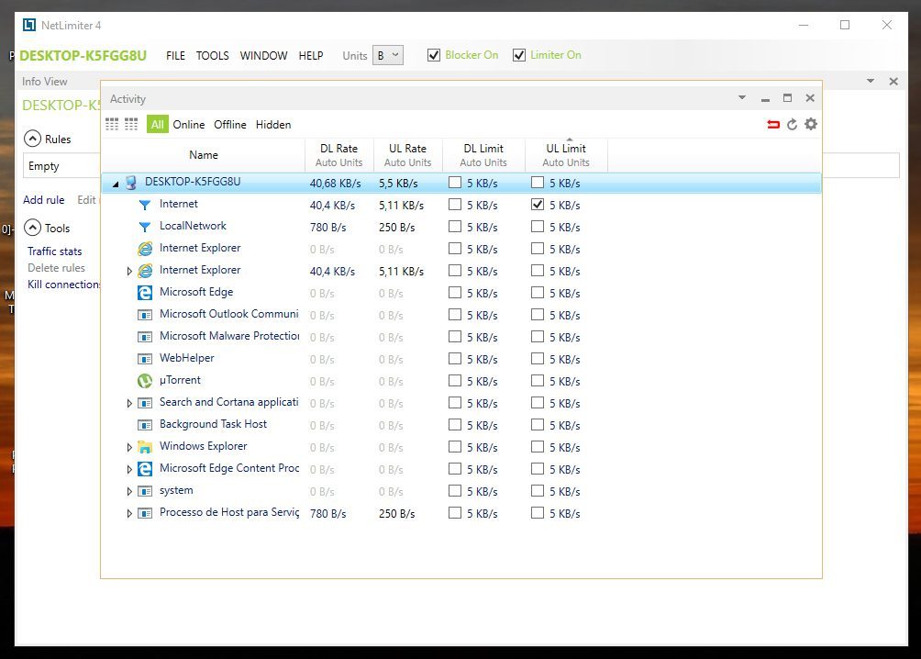Image resolution: width=921 pixels, height=659 pixels.
Task: Sort by the Name column header
Action: pos(204,155)
